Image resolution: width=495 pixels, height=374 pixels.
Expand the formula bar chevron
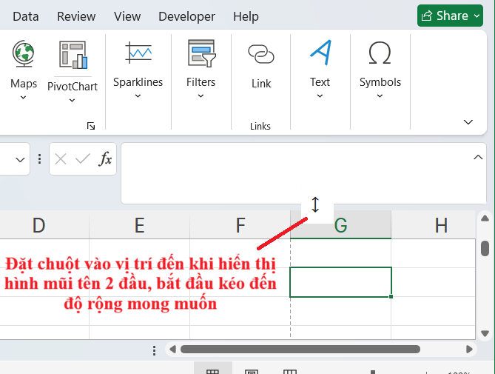[x=477, y=156]
